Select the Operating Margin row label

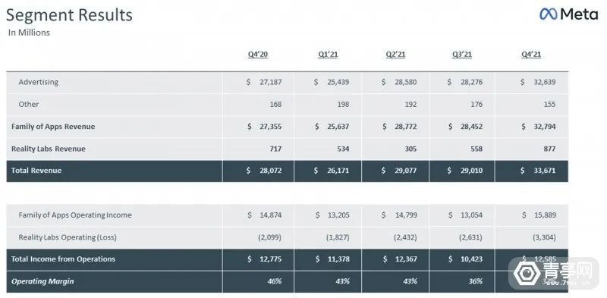coord(42,281)
